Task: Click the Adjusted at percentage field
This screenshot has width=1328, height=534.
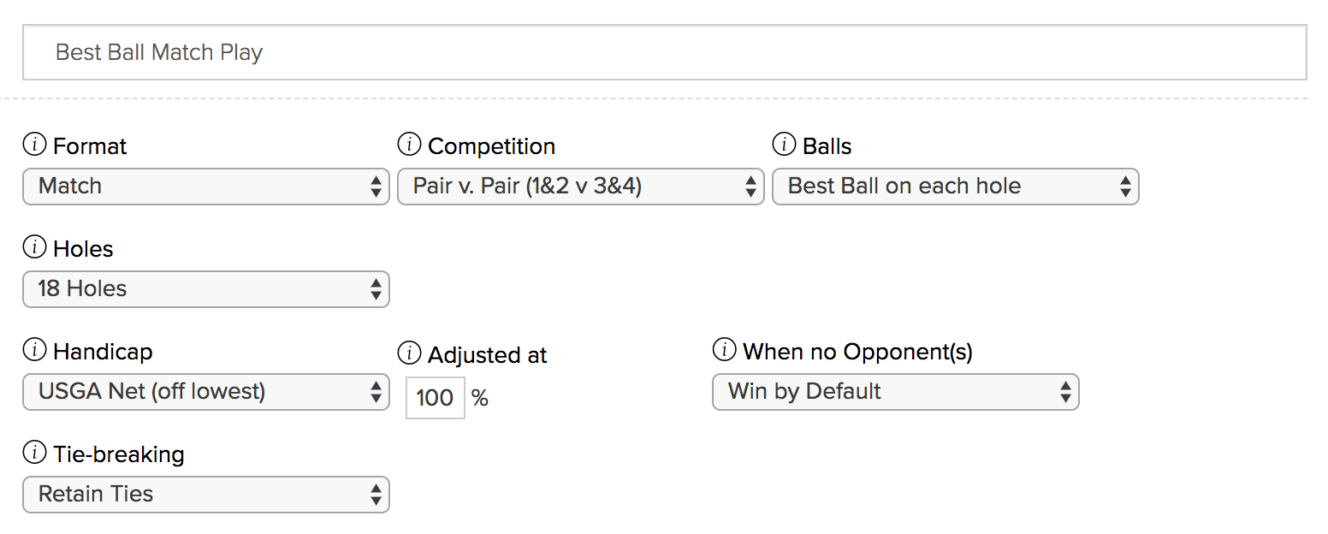Action: point(435,398)
